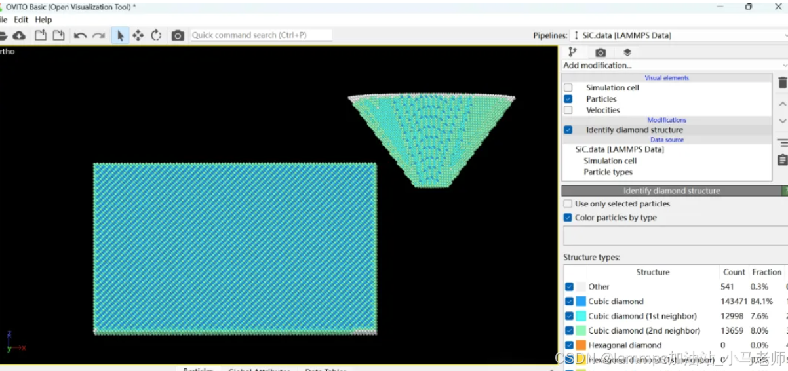The height and width of the screenshot is (371, 788).
Task: Activate the rotate viewport tool
Action: (156, 35)
